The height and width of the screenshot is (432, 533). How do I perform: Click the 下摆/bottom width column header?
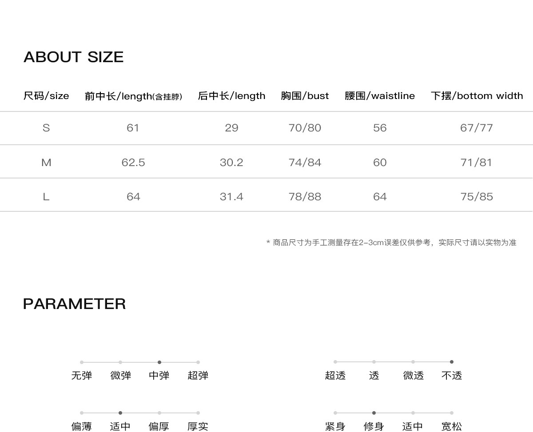pos(477,96)
